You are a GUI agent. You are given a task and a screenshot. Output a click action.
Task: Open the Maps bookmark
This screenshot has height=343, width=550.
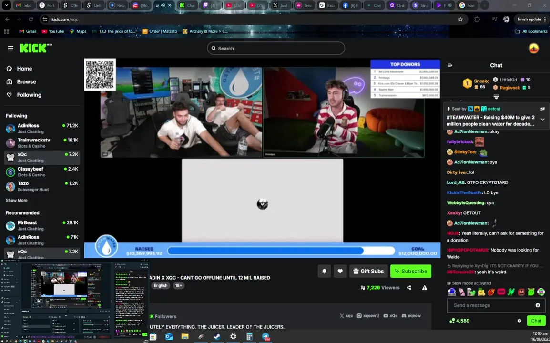click(78, 31)
